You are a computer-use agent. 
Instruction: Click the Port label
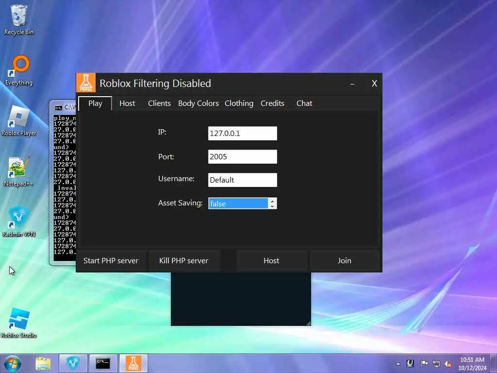(166, 157)
